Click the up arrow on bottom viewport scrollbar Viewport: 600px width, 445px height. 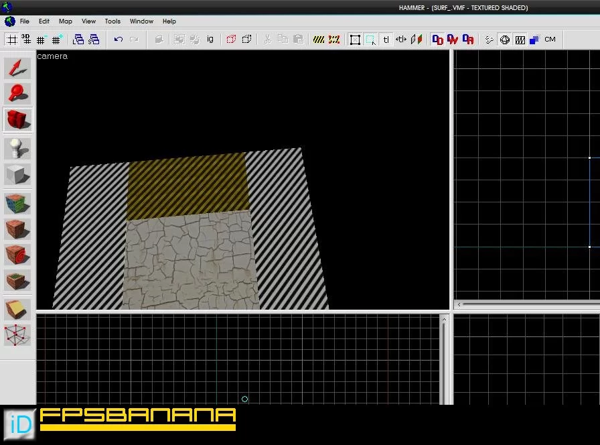click(444, 320)
